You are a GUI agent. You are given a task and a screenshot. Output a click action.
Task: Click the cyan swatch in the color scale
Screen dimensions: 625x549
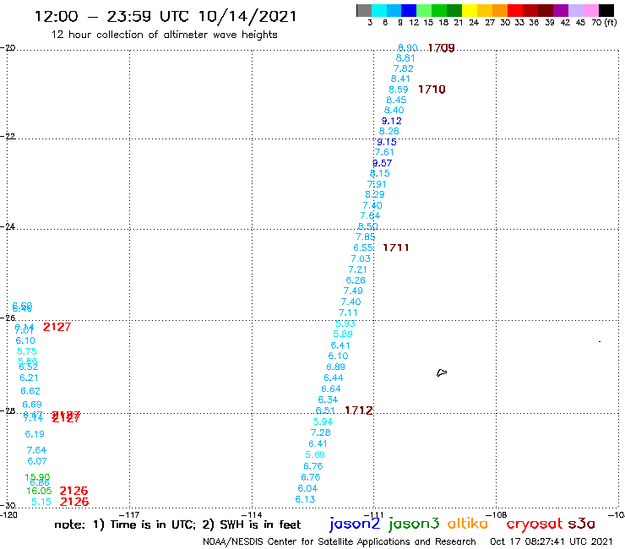coord(379,10)
